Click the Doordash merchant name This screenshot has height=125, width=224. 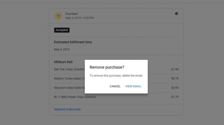72,14
